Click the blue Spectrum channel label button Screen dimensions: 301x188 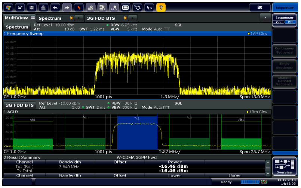17,27
